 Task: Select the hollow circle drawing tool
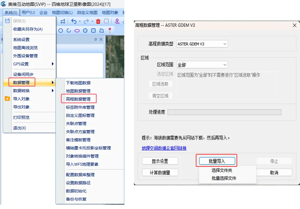click(61, 31)
